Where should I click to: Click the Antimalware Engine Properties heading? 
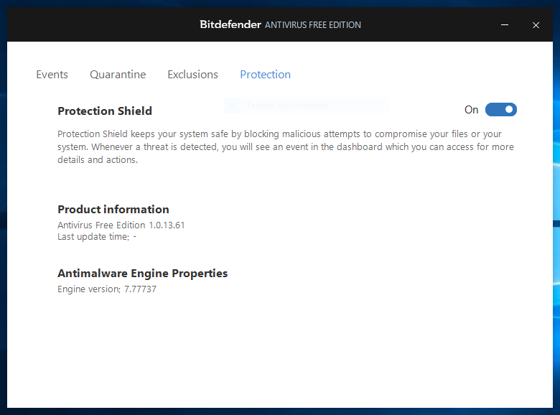(142, 274)
